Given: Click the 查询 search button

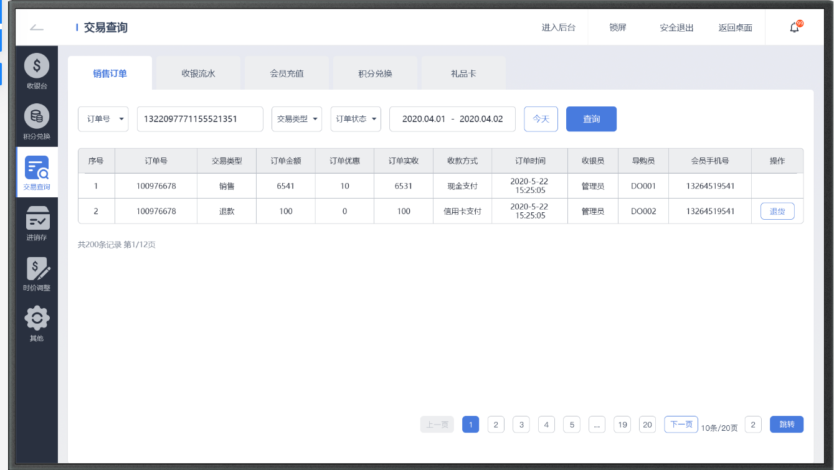Looking at the screenshot, I should (x=591, y=119).
